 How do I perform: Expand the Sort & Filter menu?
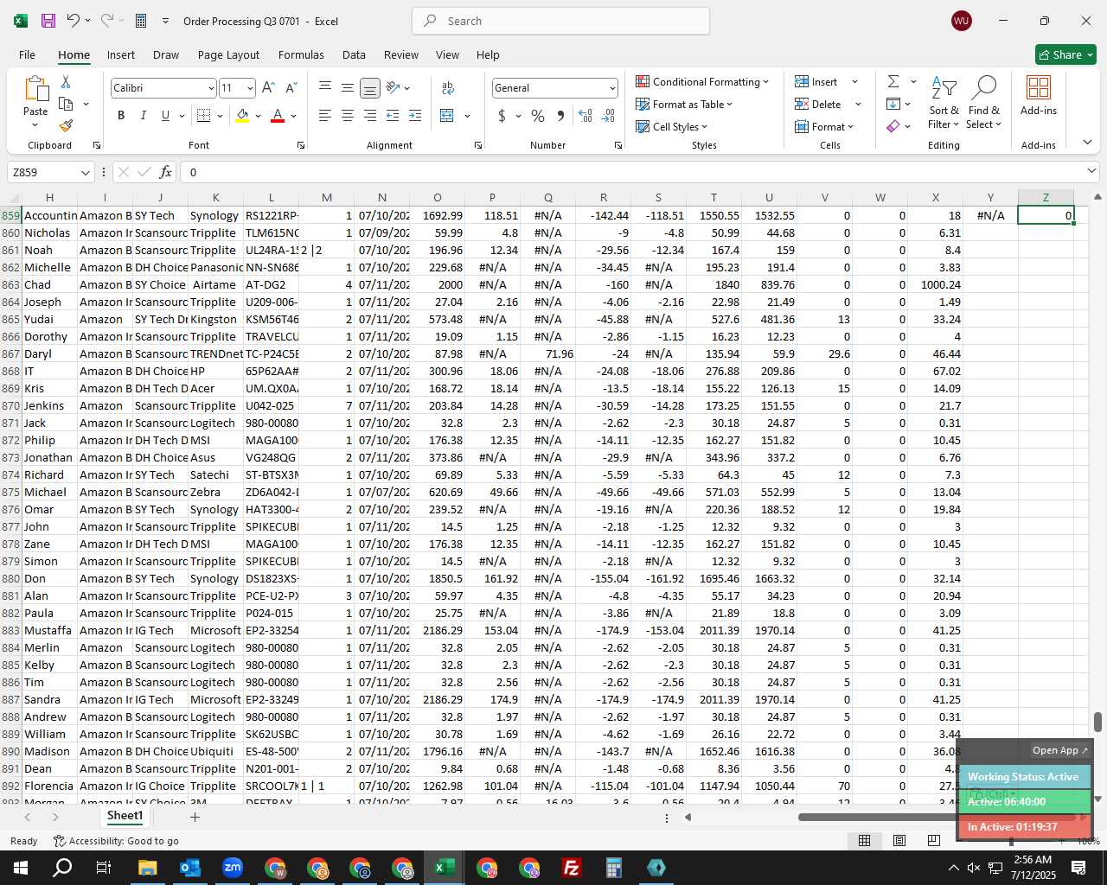[944, 103]
